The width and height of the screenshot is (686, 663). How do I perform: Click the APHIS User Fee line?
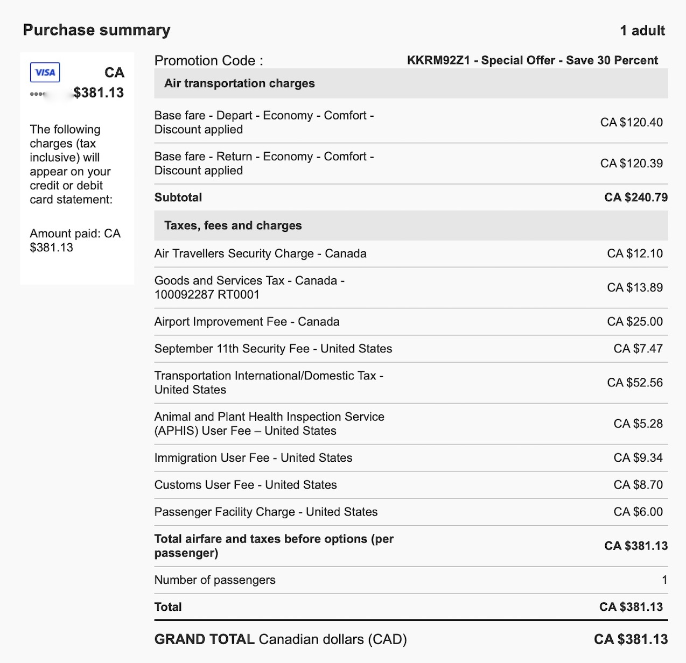[269, 424]
